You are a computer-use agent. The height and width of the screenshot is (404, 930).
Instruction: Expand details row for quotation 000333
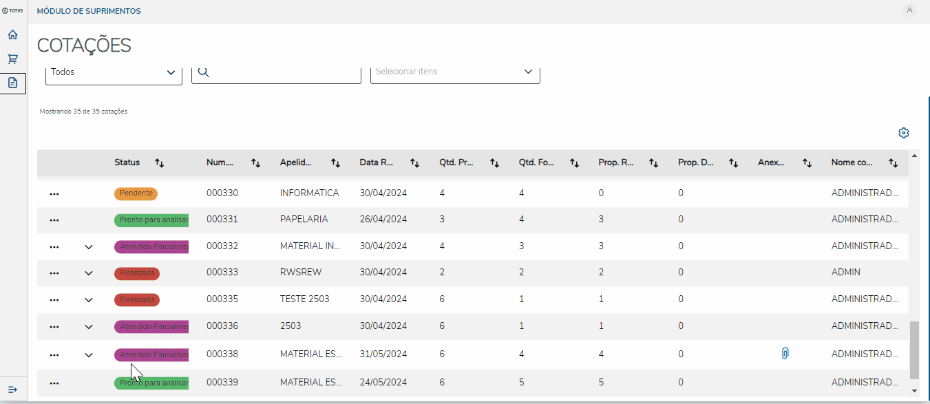pyautogui.click(x=88, y=273)
